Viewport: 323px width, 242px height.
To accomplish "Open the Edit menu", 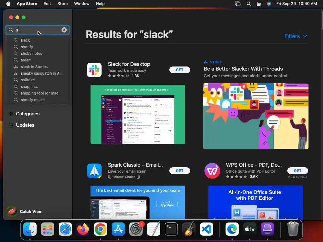I will pyautogui.click(x=47, y=4).
